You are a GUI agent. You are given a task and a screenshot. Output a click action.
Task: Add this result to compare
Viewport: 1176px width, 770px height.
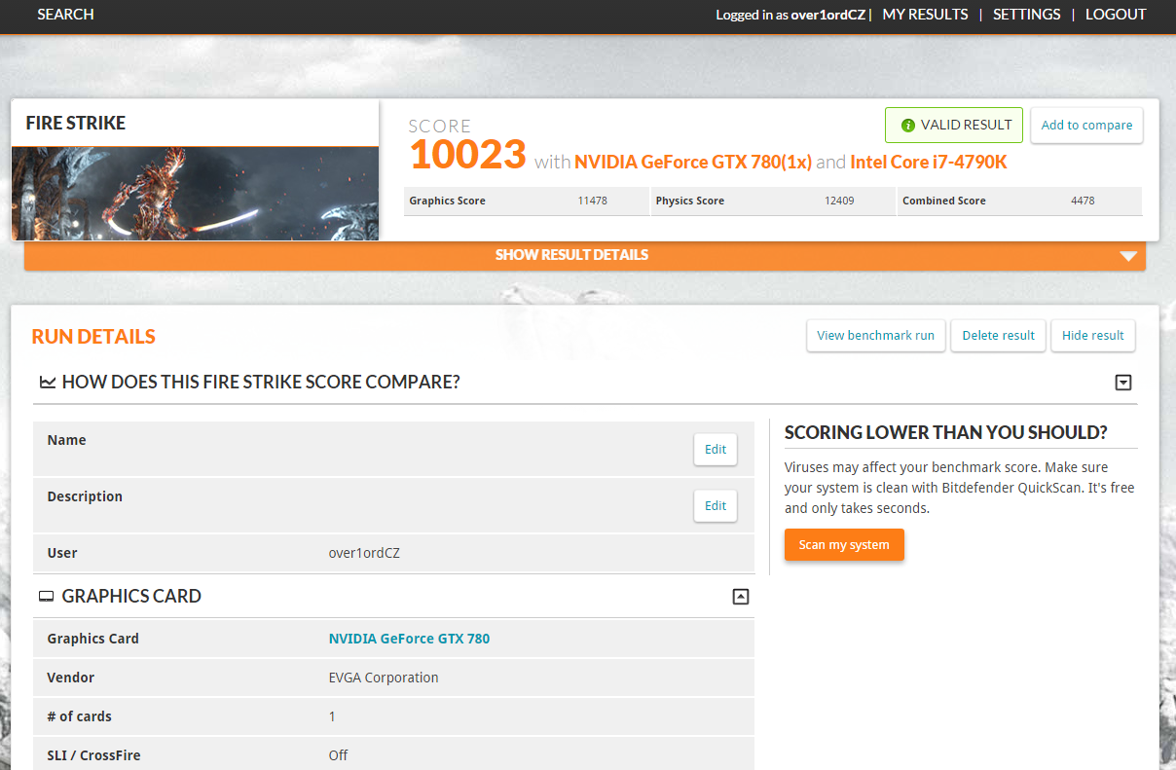[1086, 125]
